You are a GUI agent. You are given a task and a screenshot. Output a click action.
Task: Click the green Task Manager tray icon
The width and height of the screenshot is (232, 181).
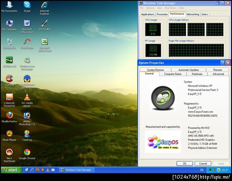pos(210,170)
